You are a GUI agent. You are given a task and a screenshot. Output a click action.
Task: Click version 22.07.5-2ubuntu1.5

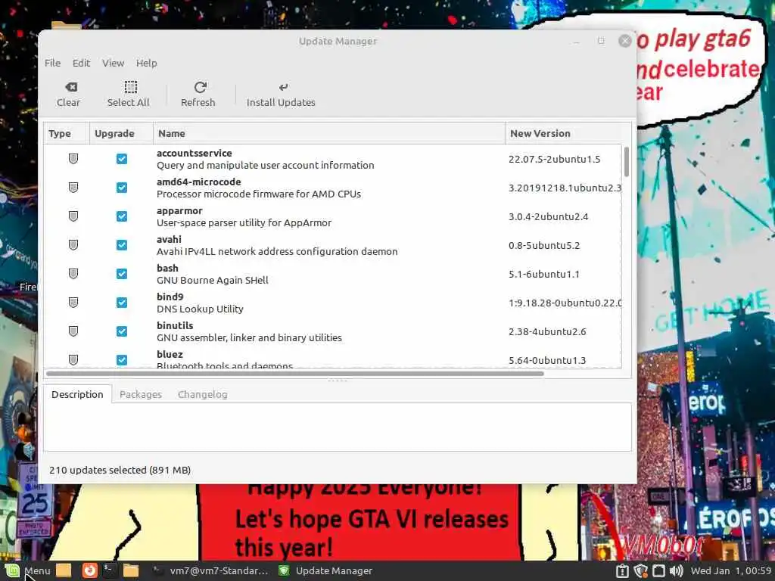(x=554, y=159)
